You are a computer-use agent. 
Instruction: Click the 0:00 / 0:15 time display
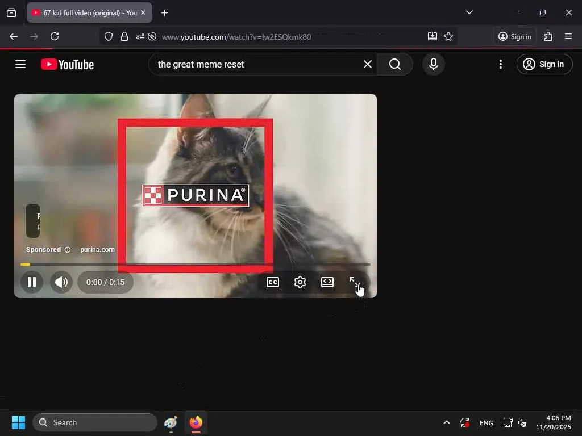(105, 282)
